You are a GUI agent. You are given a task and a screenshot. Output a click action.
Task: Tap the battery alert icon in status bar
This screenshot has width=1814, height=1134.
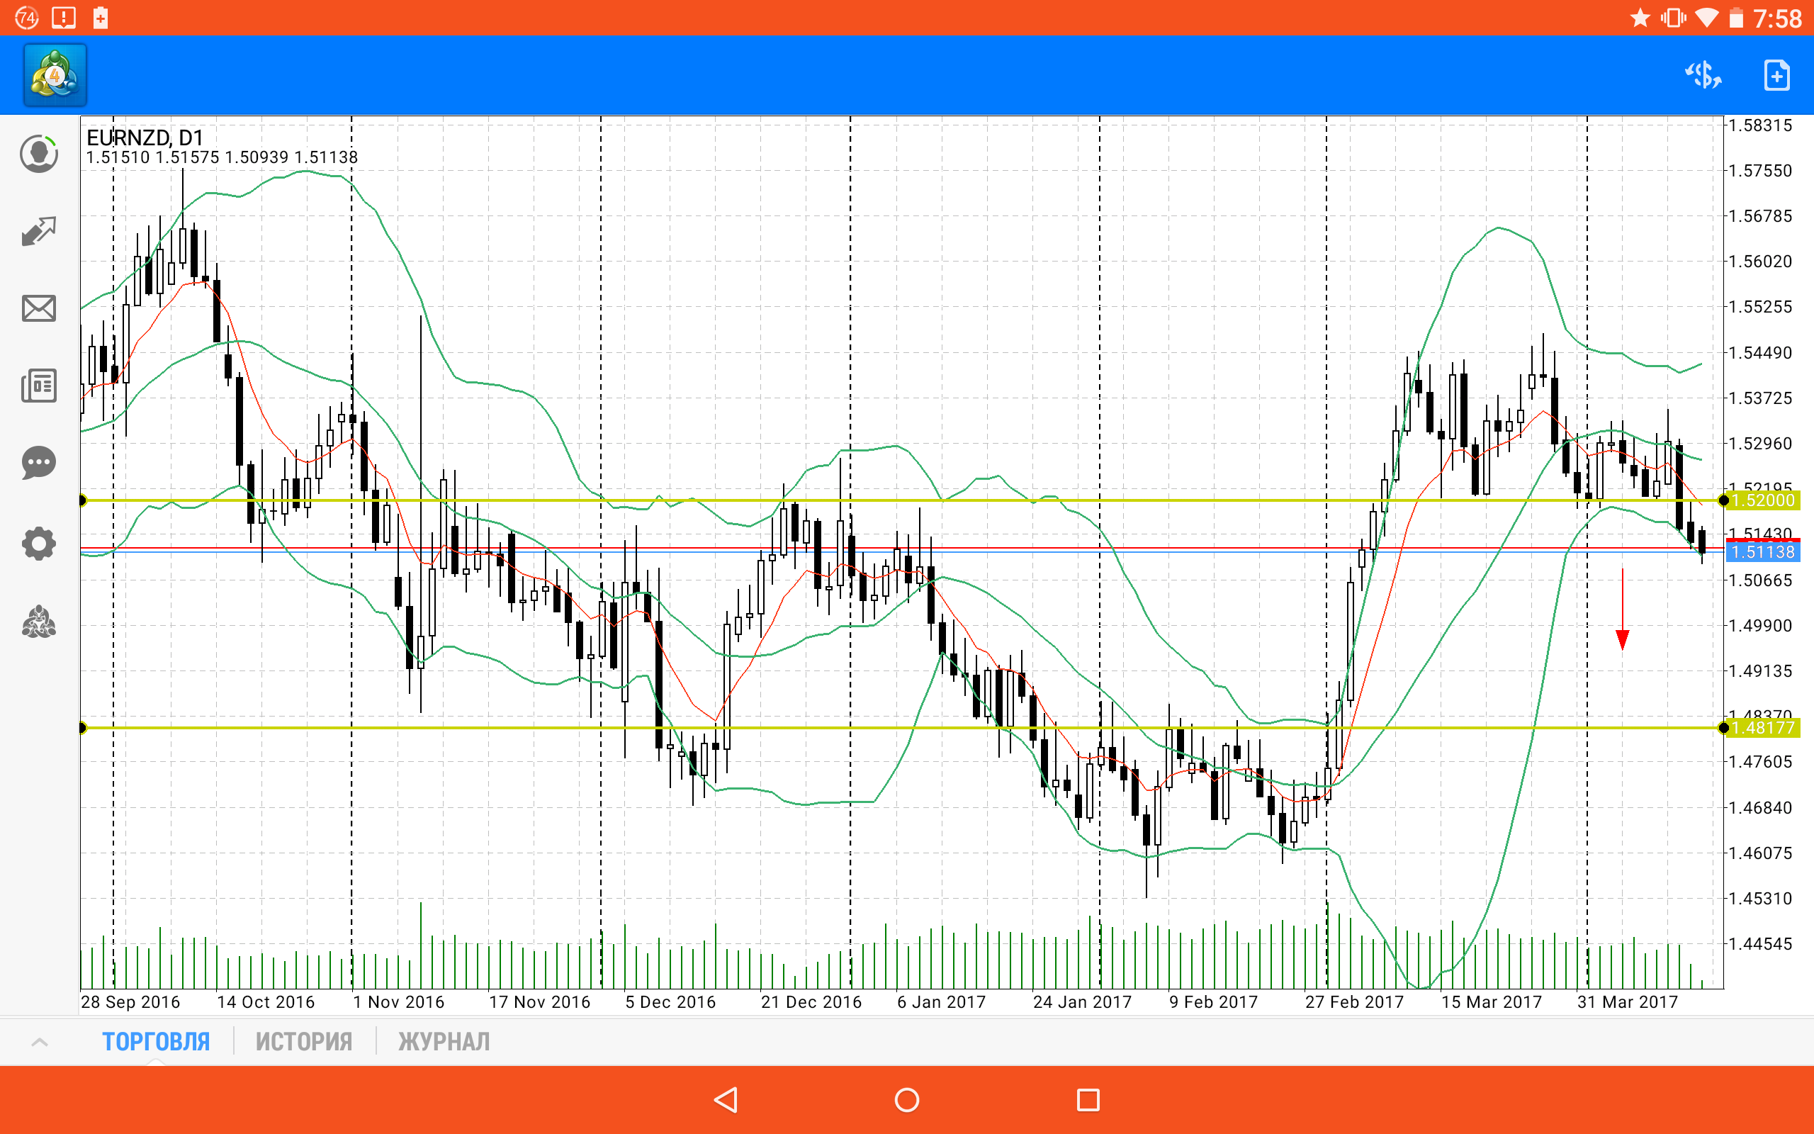[x=101, y=18]
